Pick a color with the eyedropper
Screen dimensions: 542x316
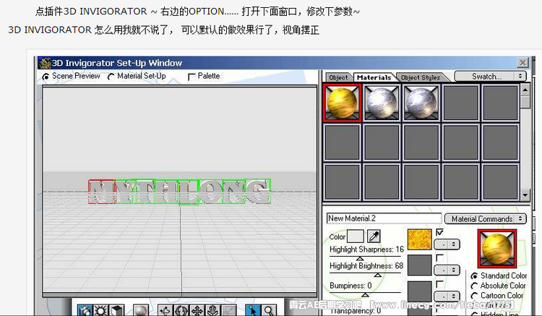tap(374, 236)
